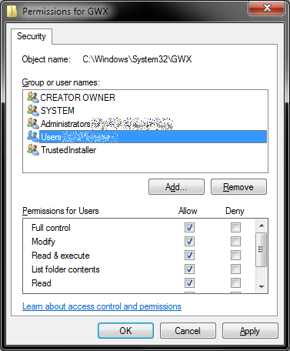The image size is (290, 351).
Task: Click the object path C:\Windows\System32\GWX
Action: pos(137,59)
